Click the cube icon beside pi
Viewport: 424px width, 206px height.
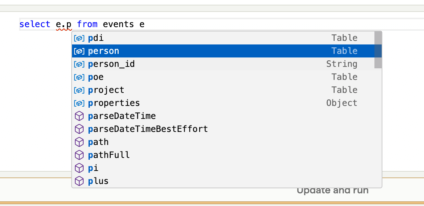[x=79, y=168]
